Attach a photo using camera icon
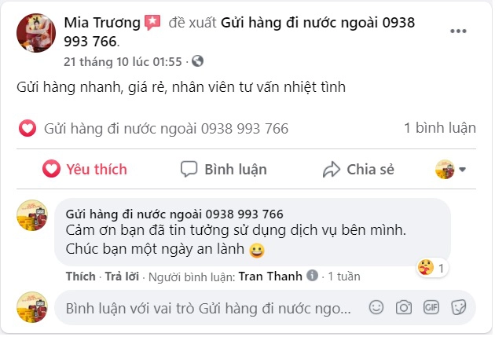This screenshot has width=495, height=337. coord(404,307)
